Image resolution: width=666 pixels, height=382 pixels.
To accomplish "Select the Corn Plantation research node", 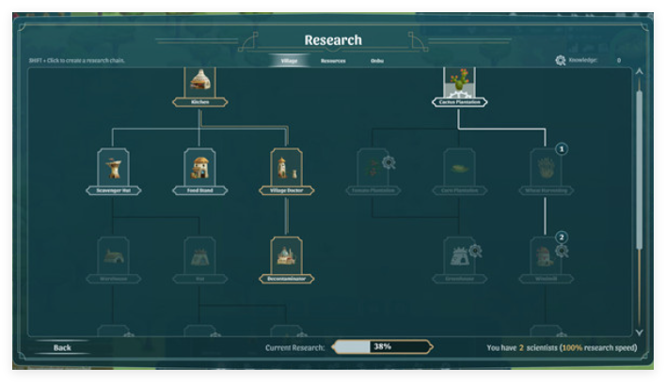I will pos(459,169).
